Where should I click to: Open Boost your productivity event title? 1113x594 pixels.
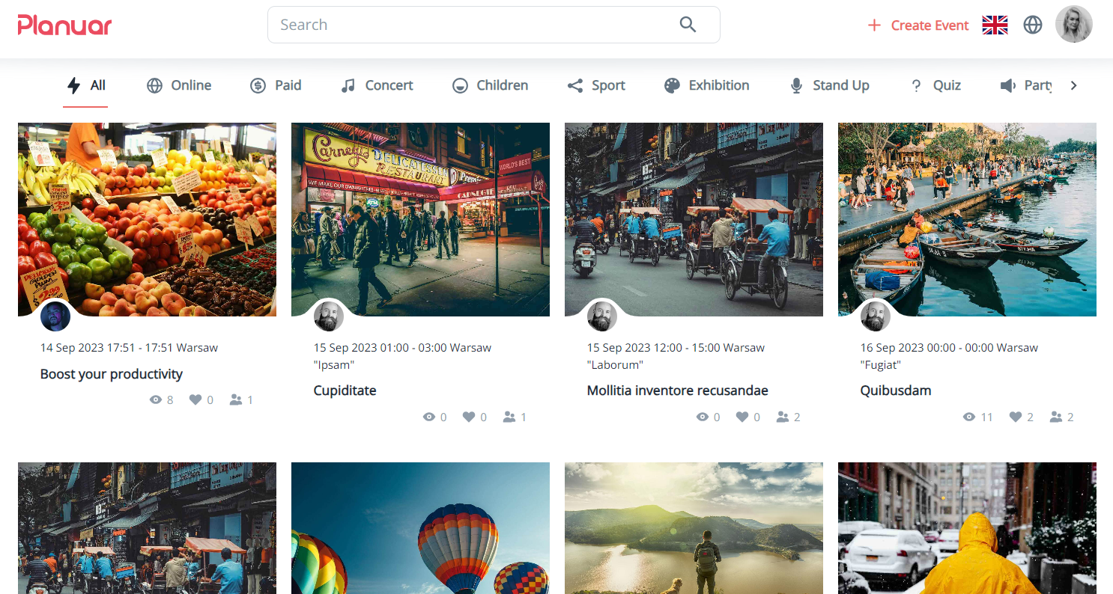(112, 374)
